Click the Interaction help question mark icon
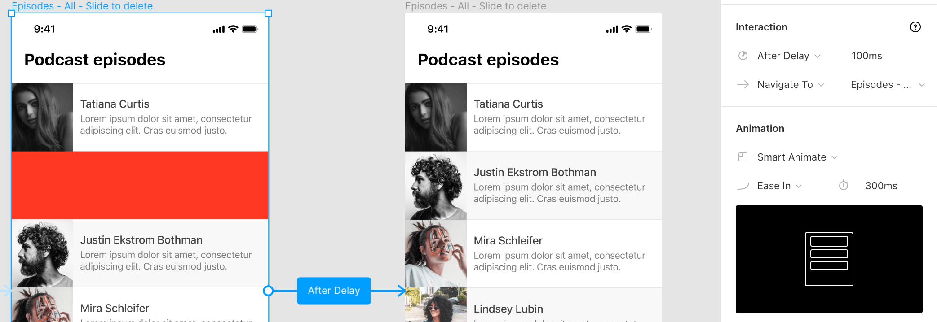Image resolution: width=937 pixels, height=322 pixels. click(x=915, y=27)
